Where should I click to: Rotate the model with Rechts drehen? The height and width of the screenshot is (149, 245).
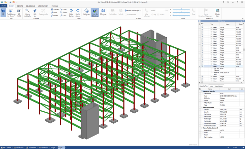(x=78, y=13)
